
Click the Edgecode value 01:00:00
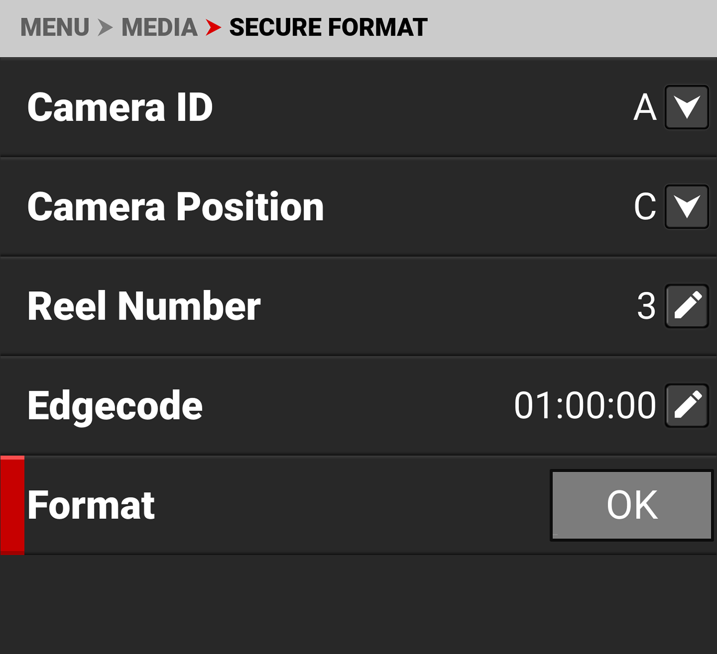pyautogui.click(x=585, y=405)
